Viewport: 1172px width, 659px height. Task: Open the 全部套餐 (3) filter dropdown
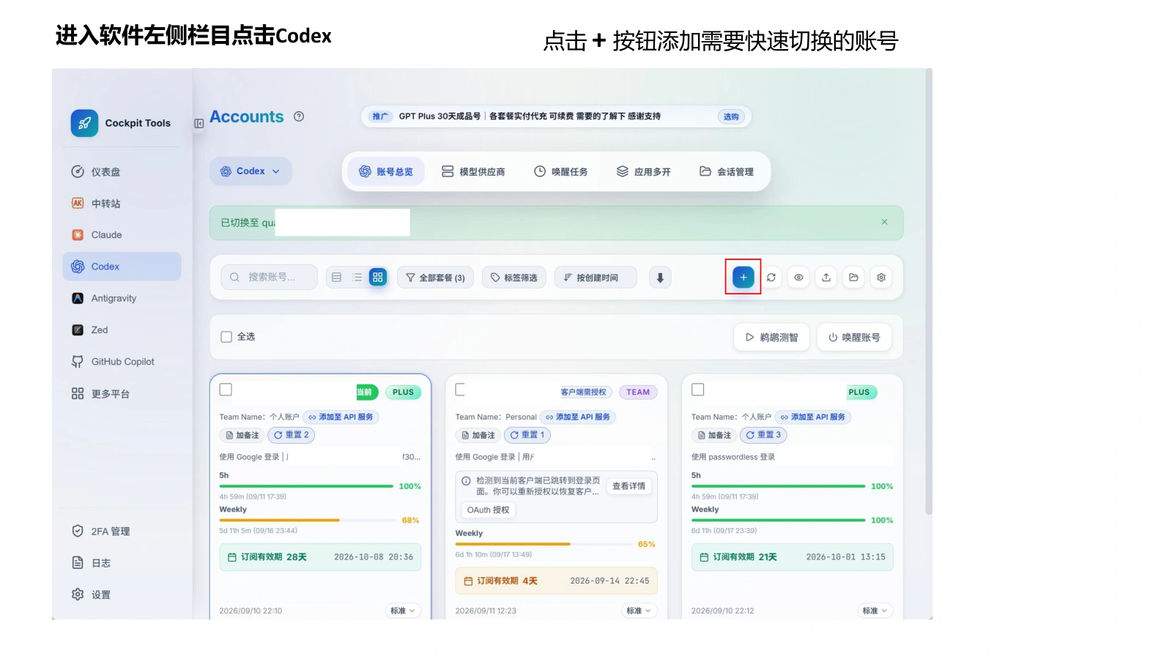coord(436,278)
